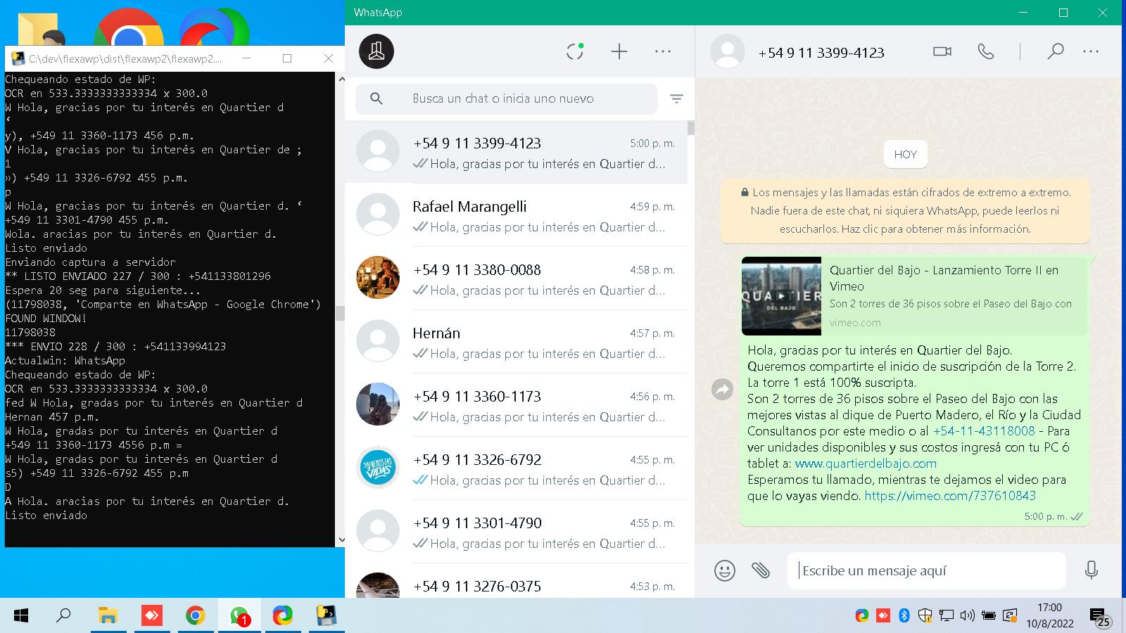The image size is (1126, 633).
Task: Click the Bluetooth tray icon
Action: pyautogui.click(x=904, y=616)
